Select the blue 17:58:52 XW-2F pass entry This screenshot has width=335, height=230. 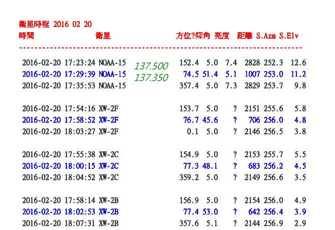coord(70,120)
